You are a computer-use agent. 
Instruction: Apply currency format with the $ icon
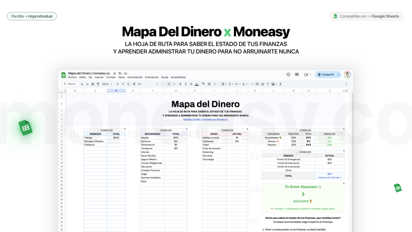click(x=118, y=84)
